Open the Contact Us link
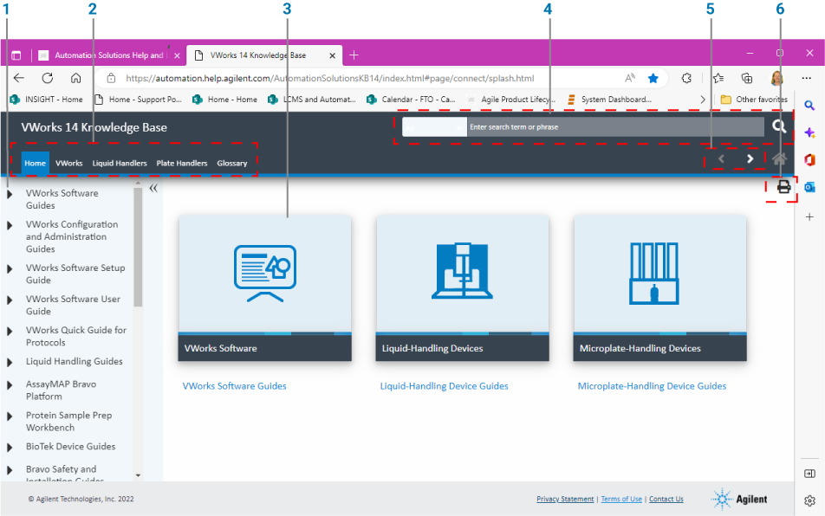Viewport: 825px width, 516px height. [x=666, y=499]
